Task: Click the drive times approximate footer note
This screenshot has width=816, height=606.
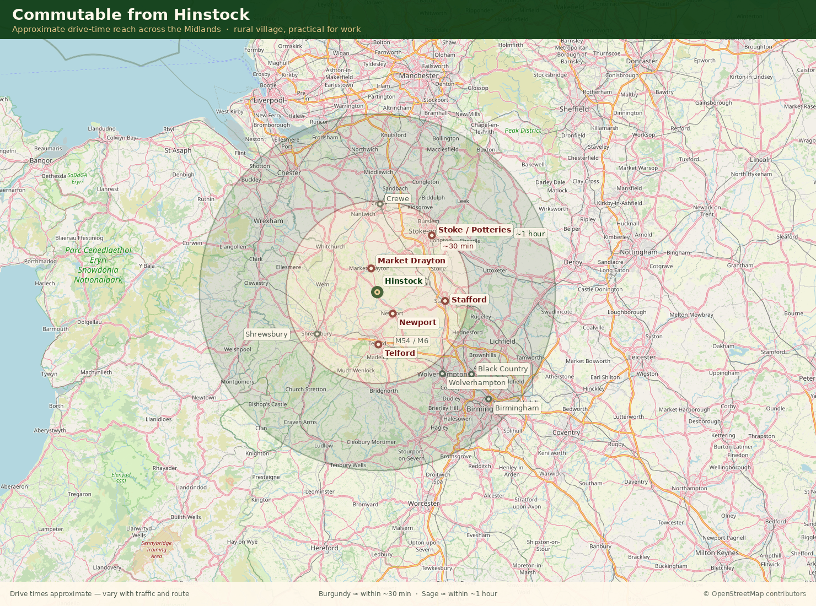Action: coord(99,594)
